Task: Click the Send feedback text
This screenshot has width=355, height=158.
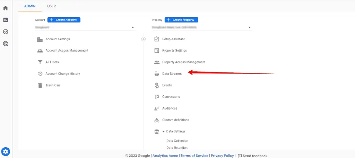Action: pyautogui.click(x=255, y=156)
